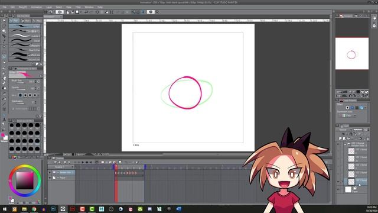378x213 pixels.
Task: Adjust the Brush Size slider
Action: (x=20, y=83)
